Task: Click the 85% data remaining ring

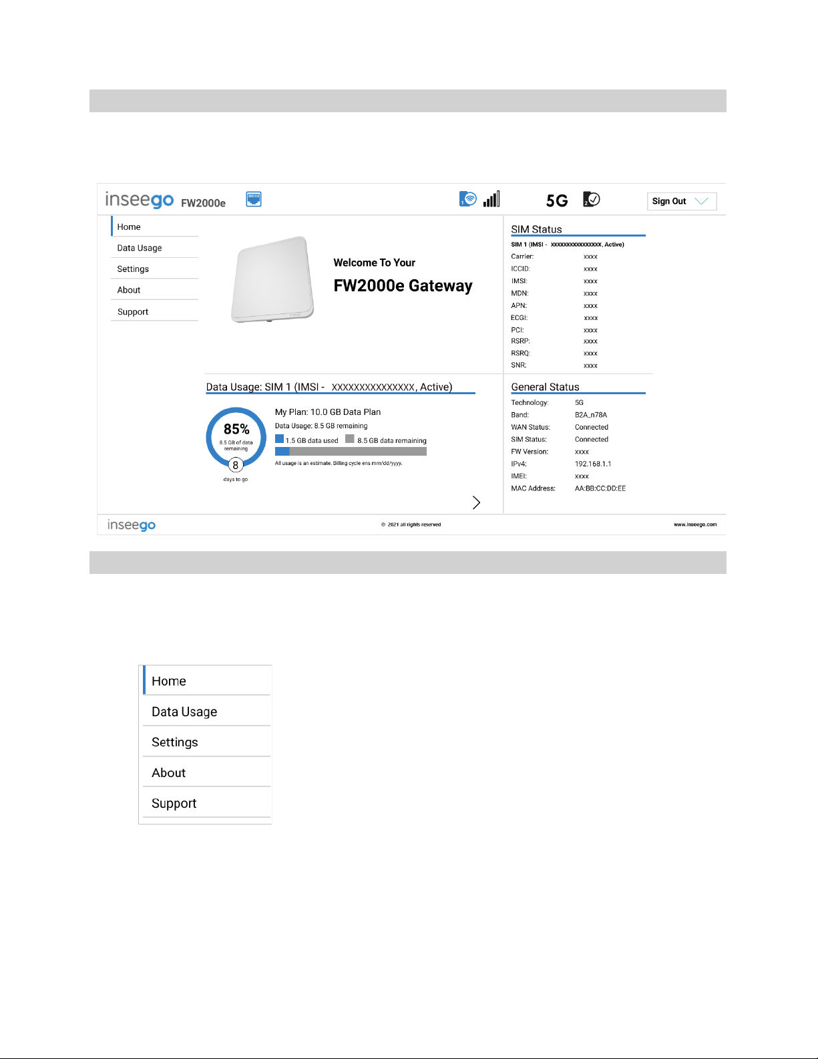Action: pos(236,437)
